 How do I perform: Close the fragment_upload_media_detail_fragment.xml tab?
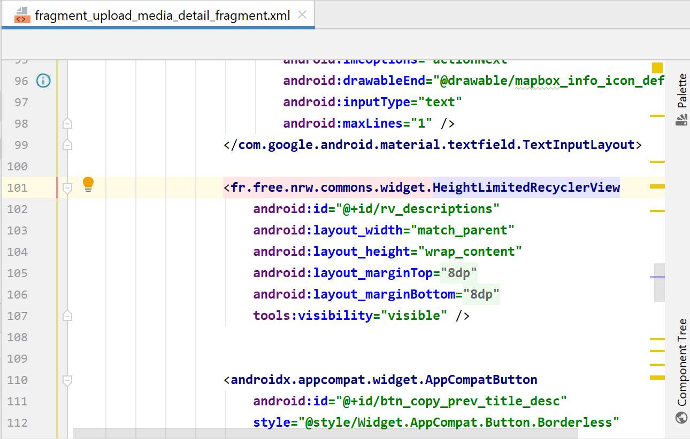(302, 15)
